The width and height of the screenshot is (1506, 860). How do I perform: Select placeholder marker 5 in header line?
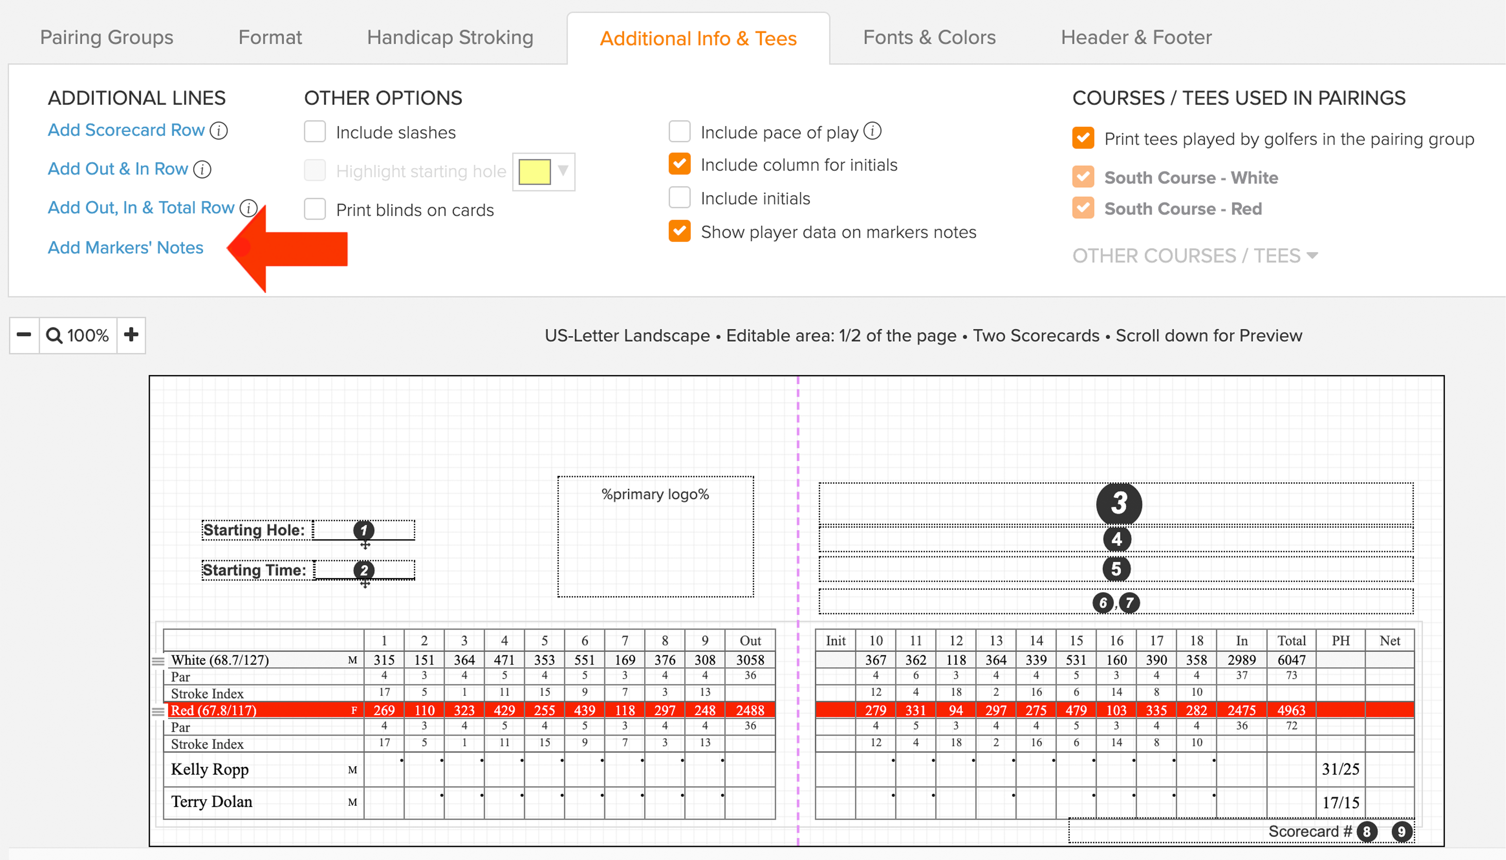tap(1116, 569)
